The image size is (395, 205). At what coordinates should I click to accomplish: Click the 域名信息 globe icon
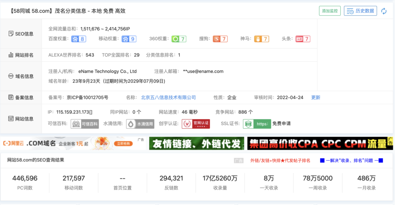[11, 76]
